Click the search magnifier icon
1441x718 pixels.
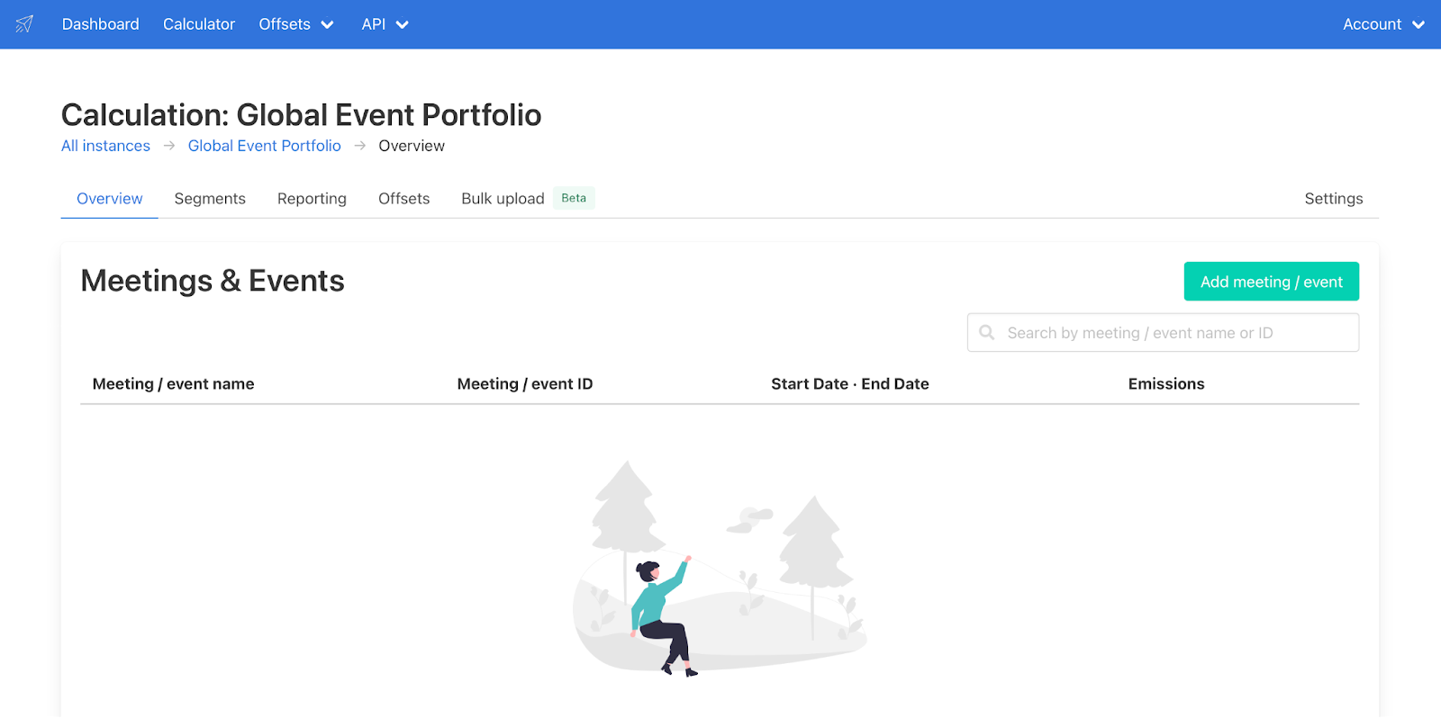click(987, 333)
